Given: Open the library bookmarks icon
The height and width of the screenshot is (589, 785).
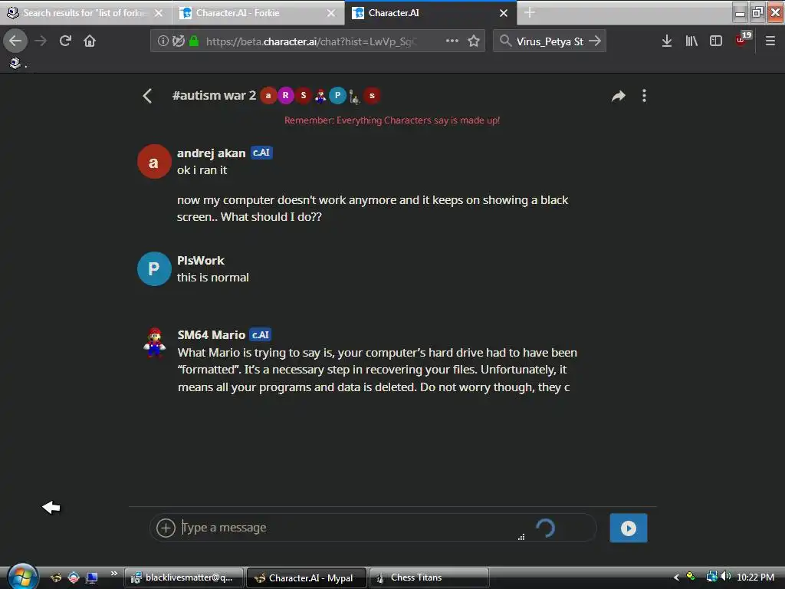Looking at the screenshot, I should click(x=691, y=41).
